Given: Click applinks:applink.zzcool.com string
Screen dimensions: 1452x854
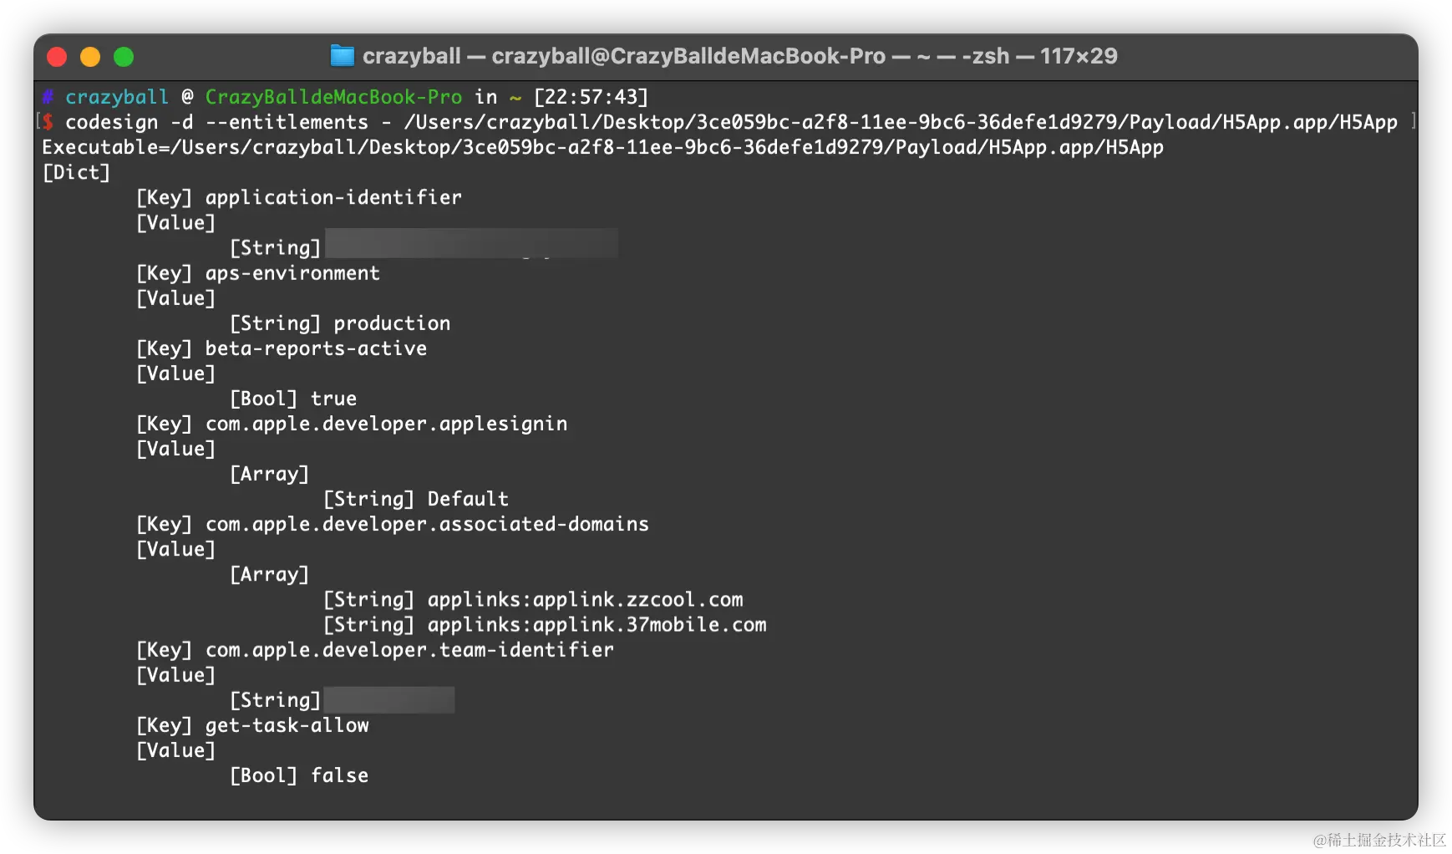Looking at the screenshot, I should pyautogui.click(x=585, y=599).
